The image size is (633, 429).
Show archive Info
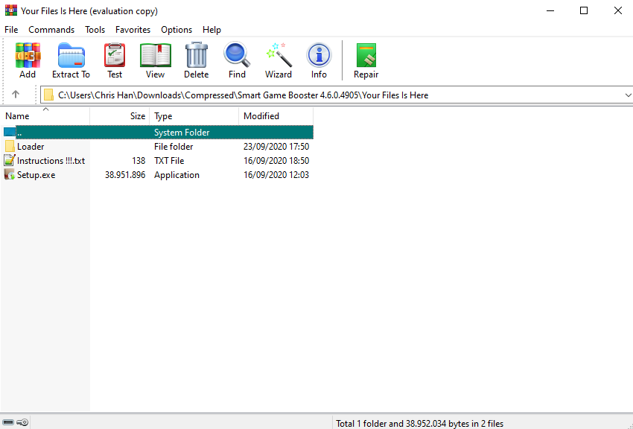319,55
